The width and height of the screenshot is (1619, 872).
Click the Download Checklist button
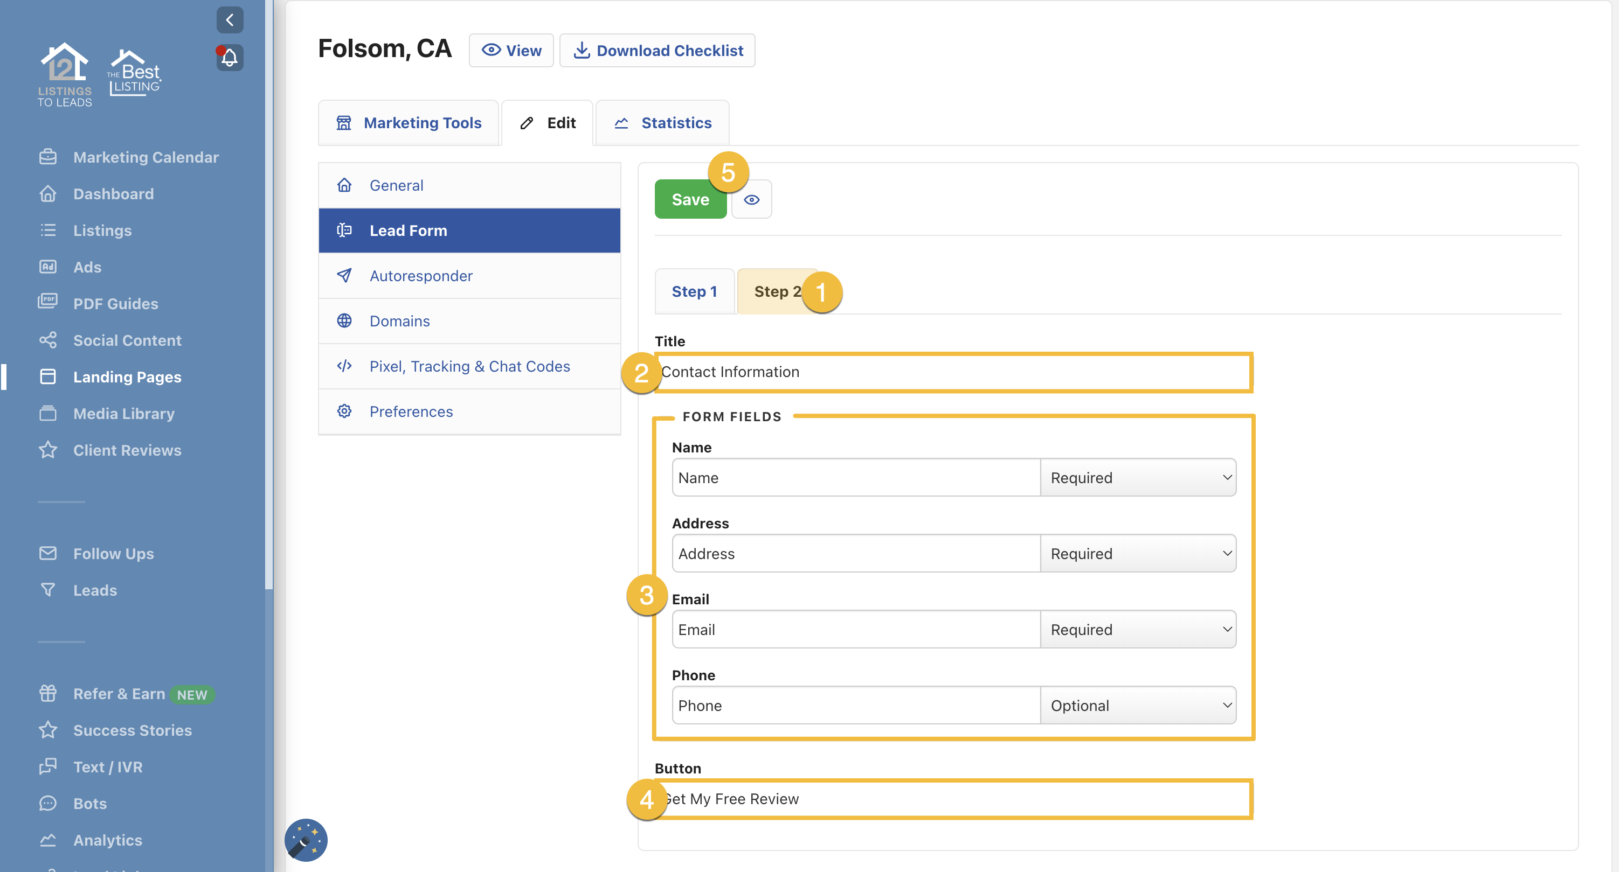point(658,50)
